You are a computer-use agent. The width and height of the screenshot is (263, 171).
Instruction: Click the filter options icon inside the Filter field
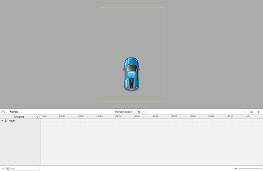(x=8, y=168)
